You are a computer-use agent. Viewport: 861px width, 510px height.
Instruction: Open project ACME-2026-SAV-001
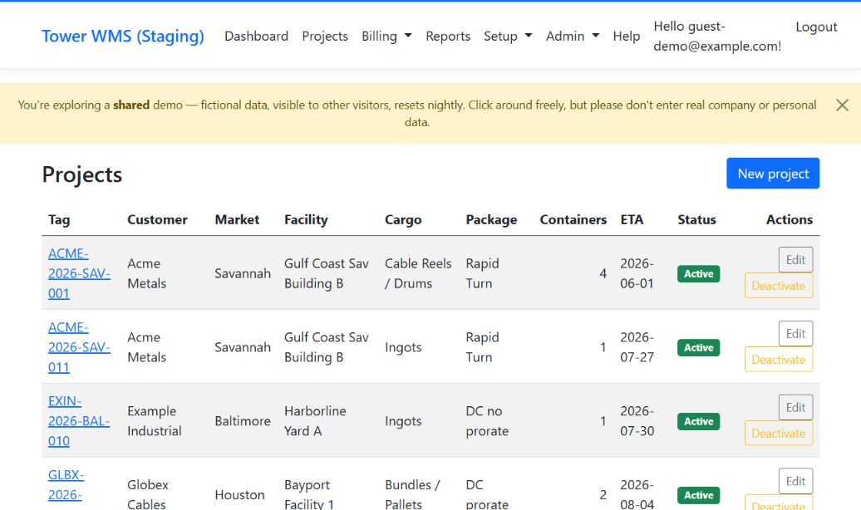point(79,273)
